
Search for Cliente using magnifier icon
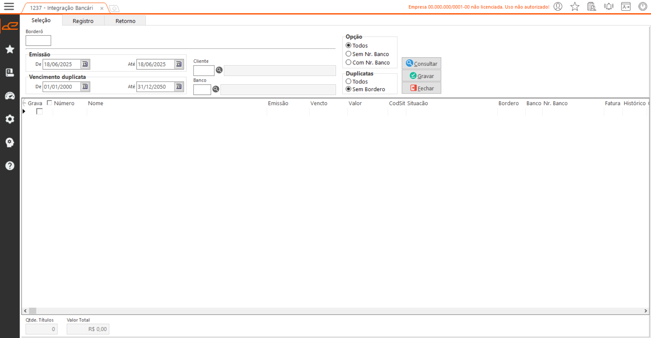[x=219, y=70]
